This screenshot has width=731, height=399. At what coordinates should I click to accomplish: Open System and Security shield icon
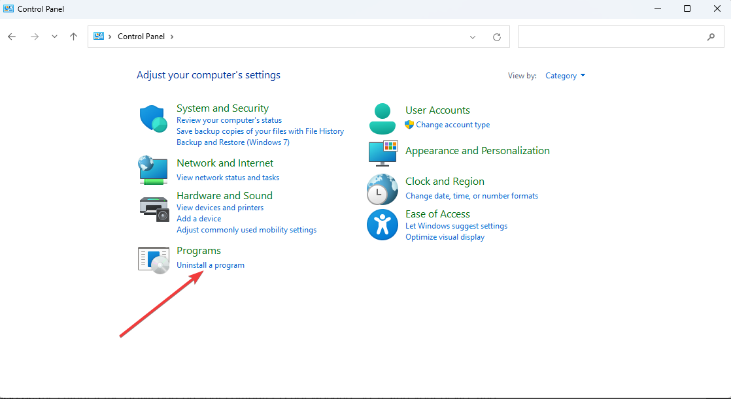tap(154, 118)
